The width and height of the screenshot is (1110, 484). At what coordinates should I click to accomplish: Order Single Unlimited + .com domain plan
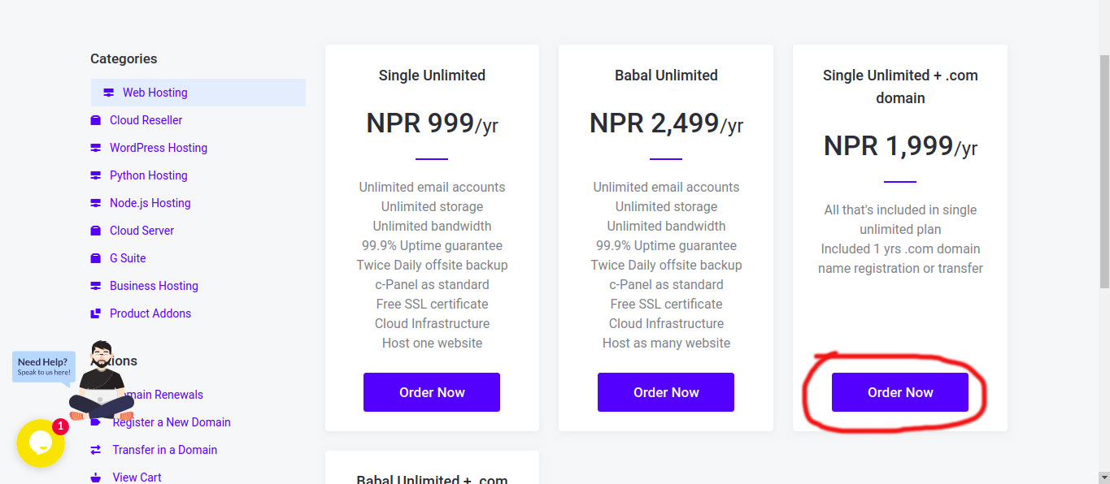[899, 392]
